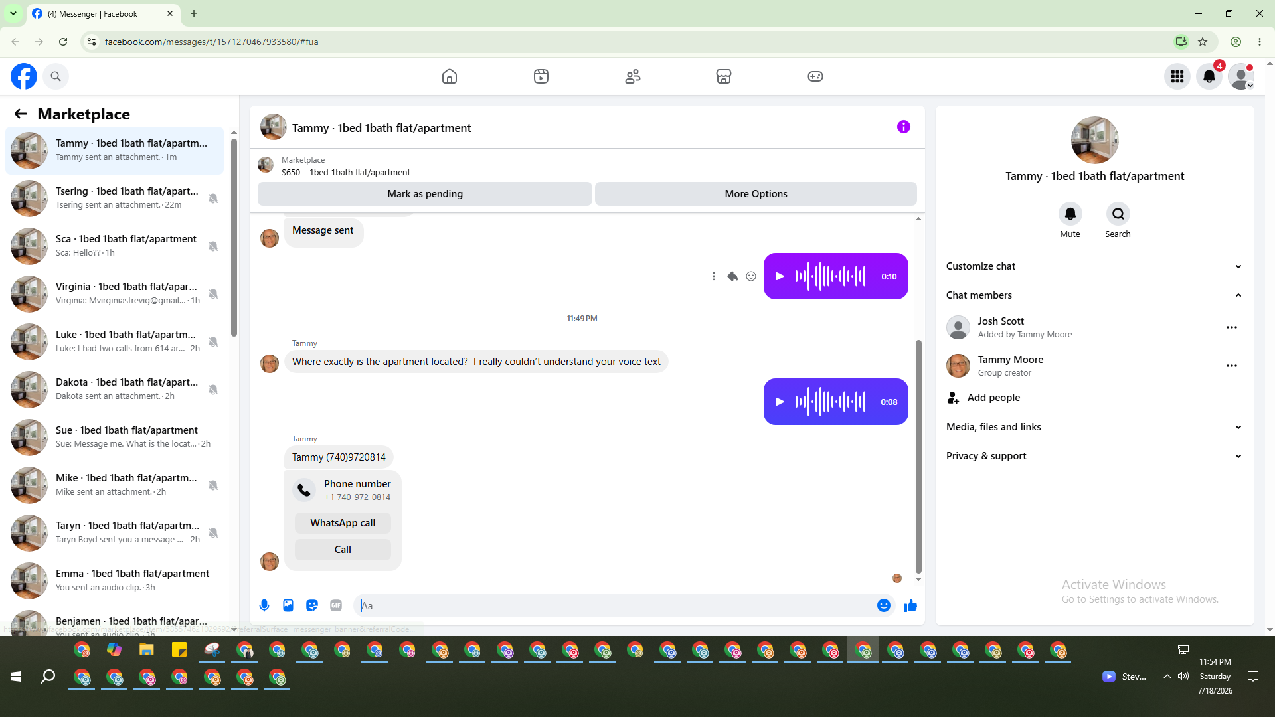The width and height of the screenshot is (1275, 717).
Task: Open the Mike conversation
Action: coord(114,485)
